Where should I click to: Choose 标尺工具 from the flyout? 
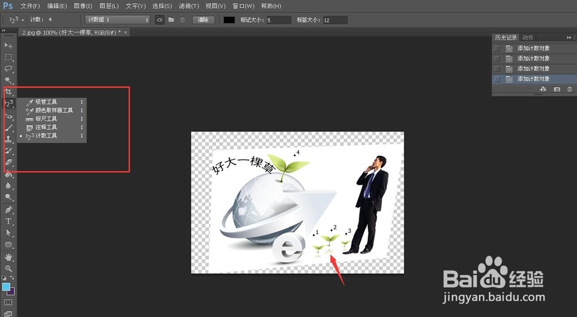[51, 119]
